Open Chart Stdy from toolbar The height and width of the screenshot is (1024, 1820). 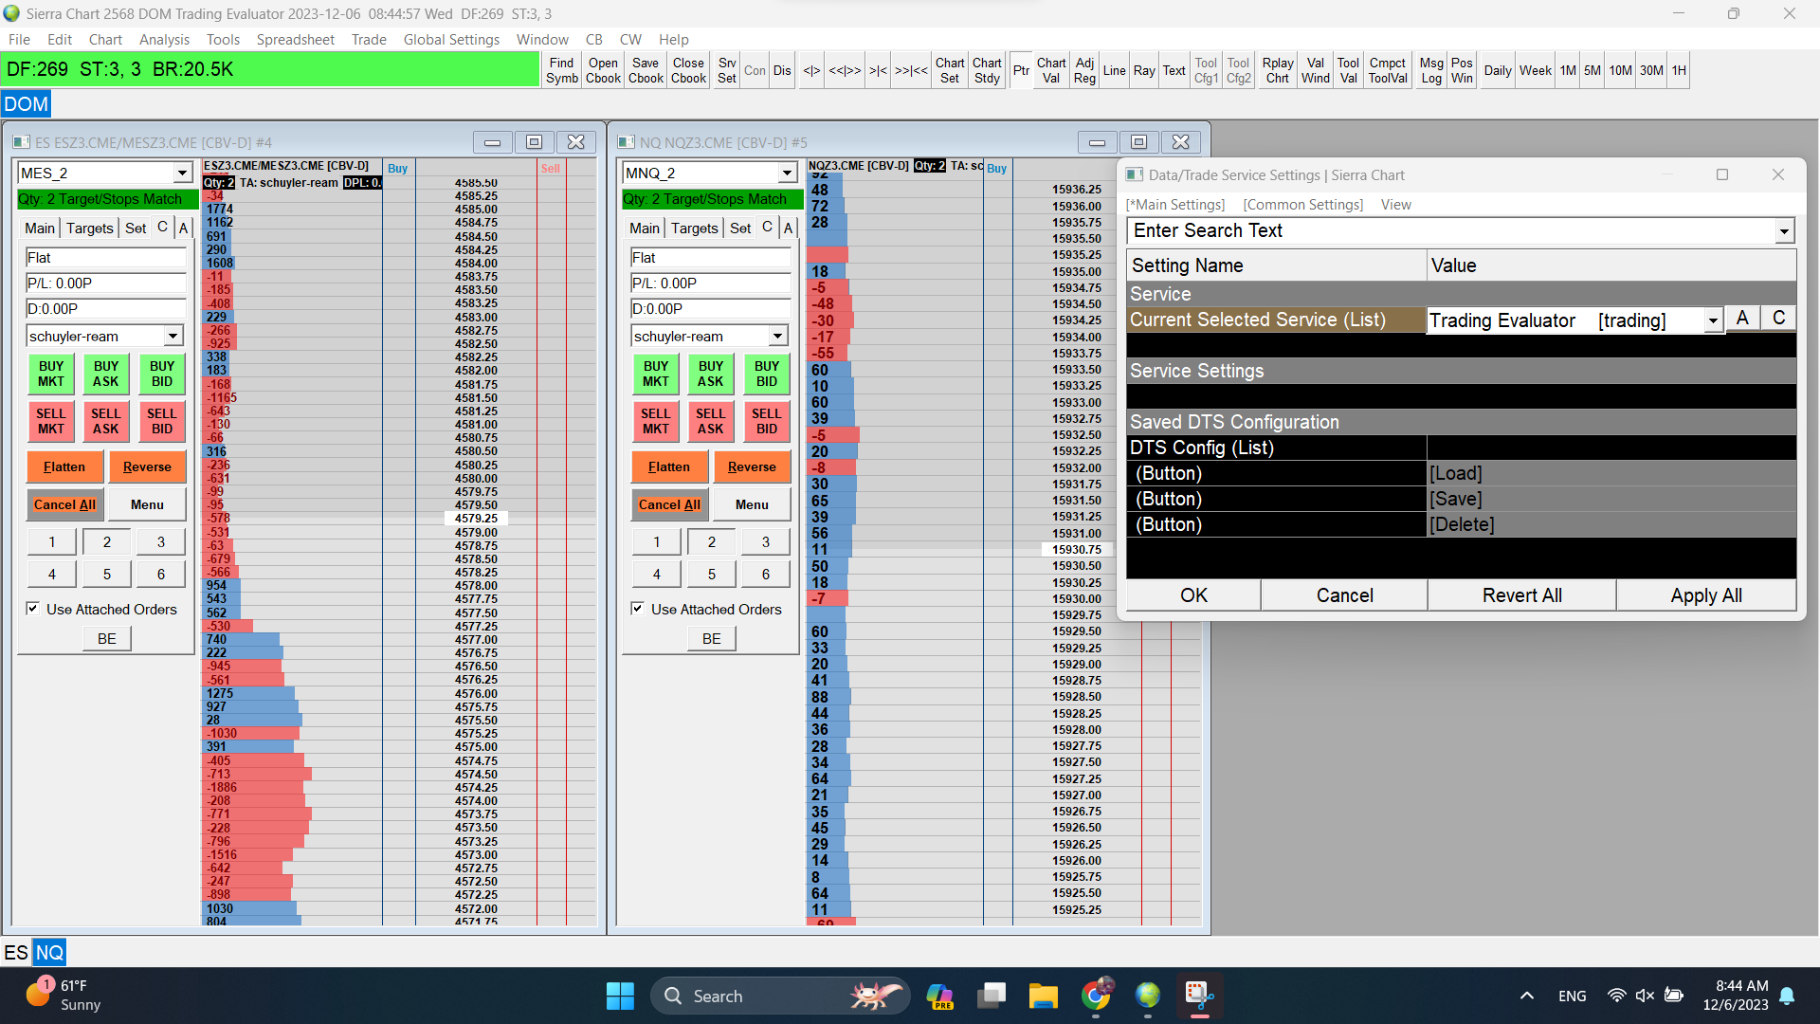(x=987, y=70)
